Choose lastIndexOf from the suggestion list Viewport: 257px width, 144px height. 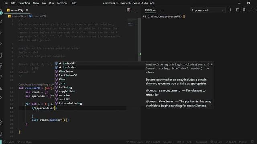pos(99,76)
